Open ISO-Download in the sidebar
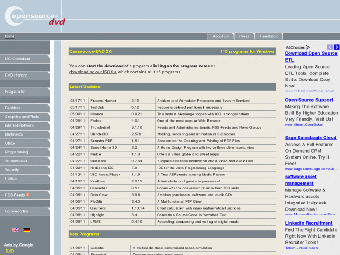Image resolution: width=340 pixels, height=255 pixels. [x=25, y=59]
